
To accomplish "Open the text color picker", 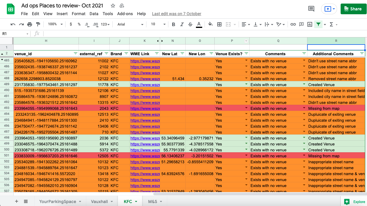I will (x=199, y=24).
